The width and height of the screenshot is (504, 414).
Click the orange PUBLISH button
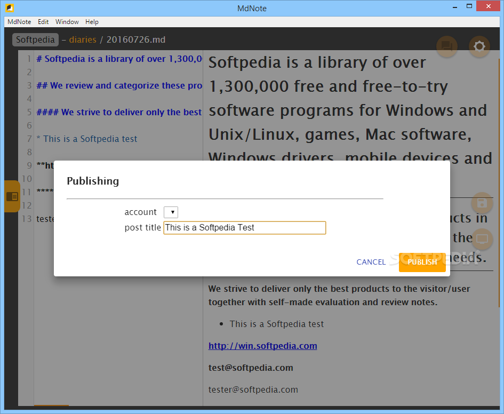click(422, 262)
